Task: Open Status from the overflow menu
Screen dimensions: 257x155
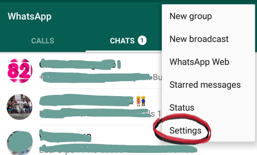Action: pyautogui.click(x=182, y=108)
